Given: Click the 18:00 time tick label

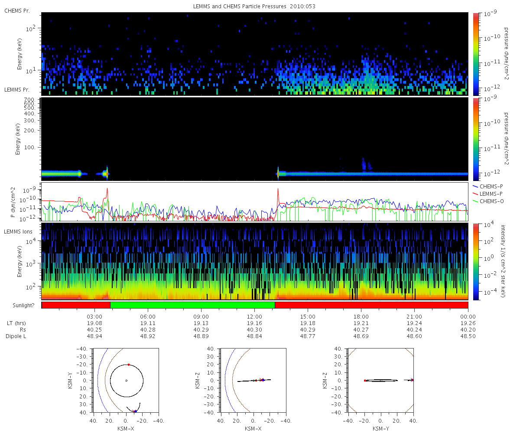Looking at the screenshot, I should 361,316.
